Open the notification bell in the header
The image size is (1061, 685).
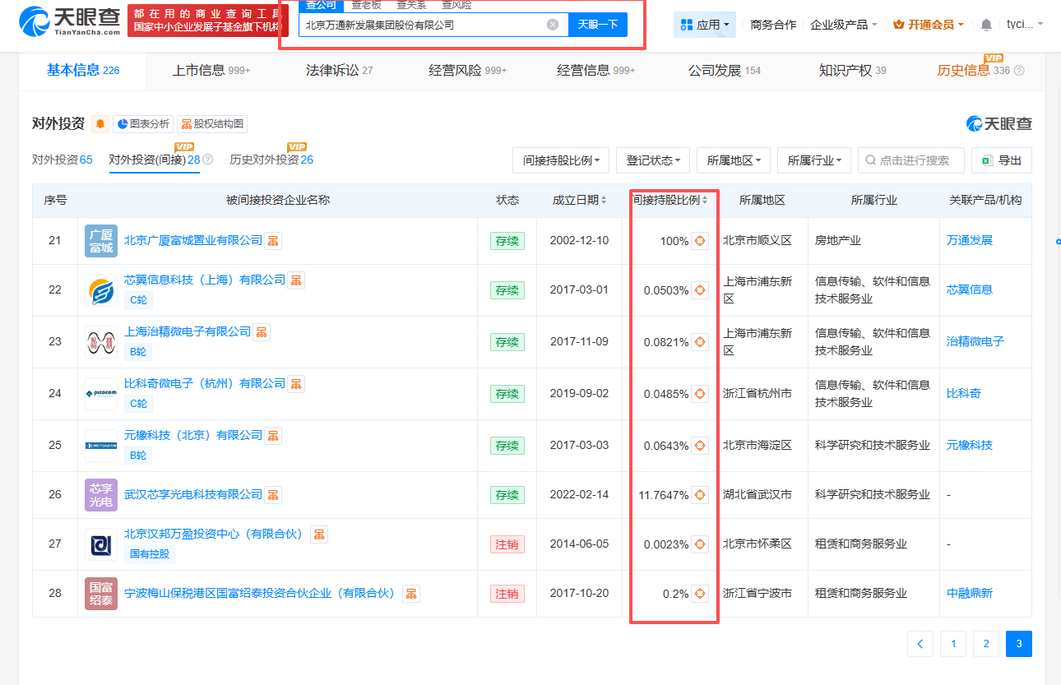(x=986, y=25)
